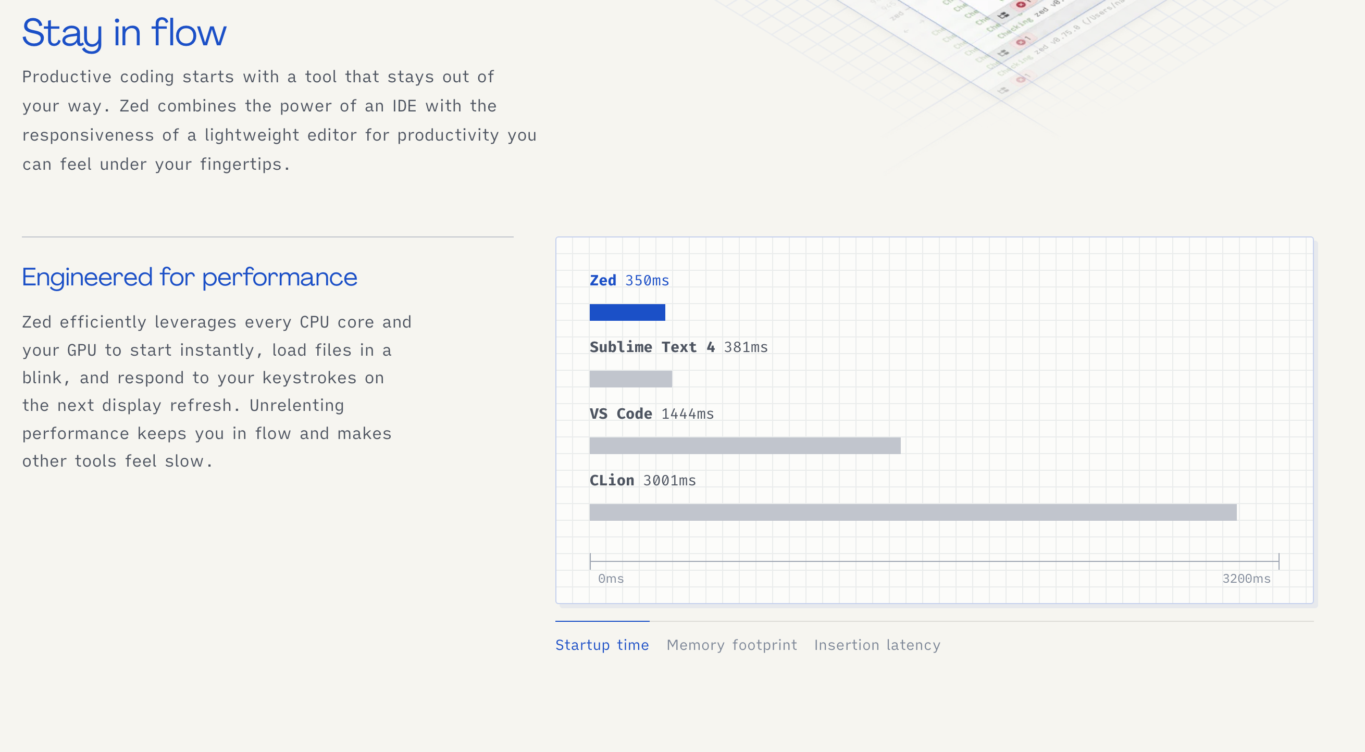
Task: Click the 3200ms axis label
Action: 1246,578
